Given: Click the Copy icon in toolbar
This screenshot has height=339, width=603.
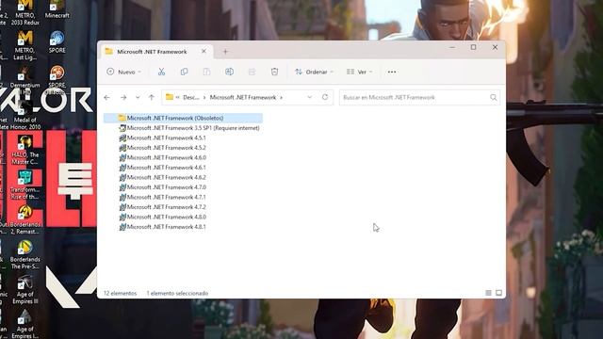Looking at the screenshot, I should point(185,72).
